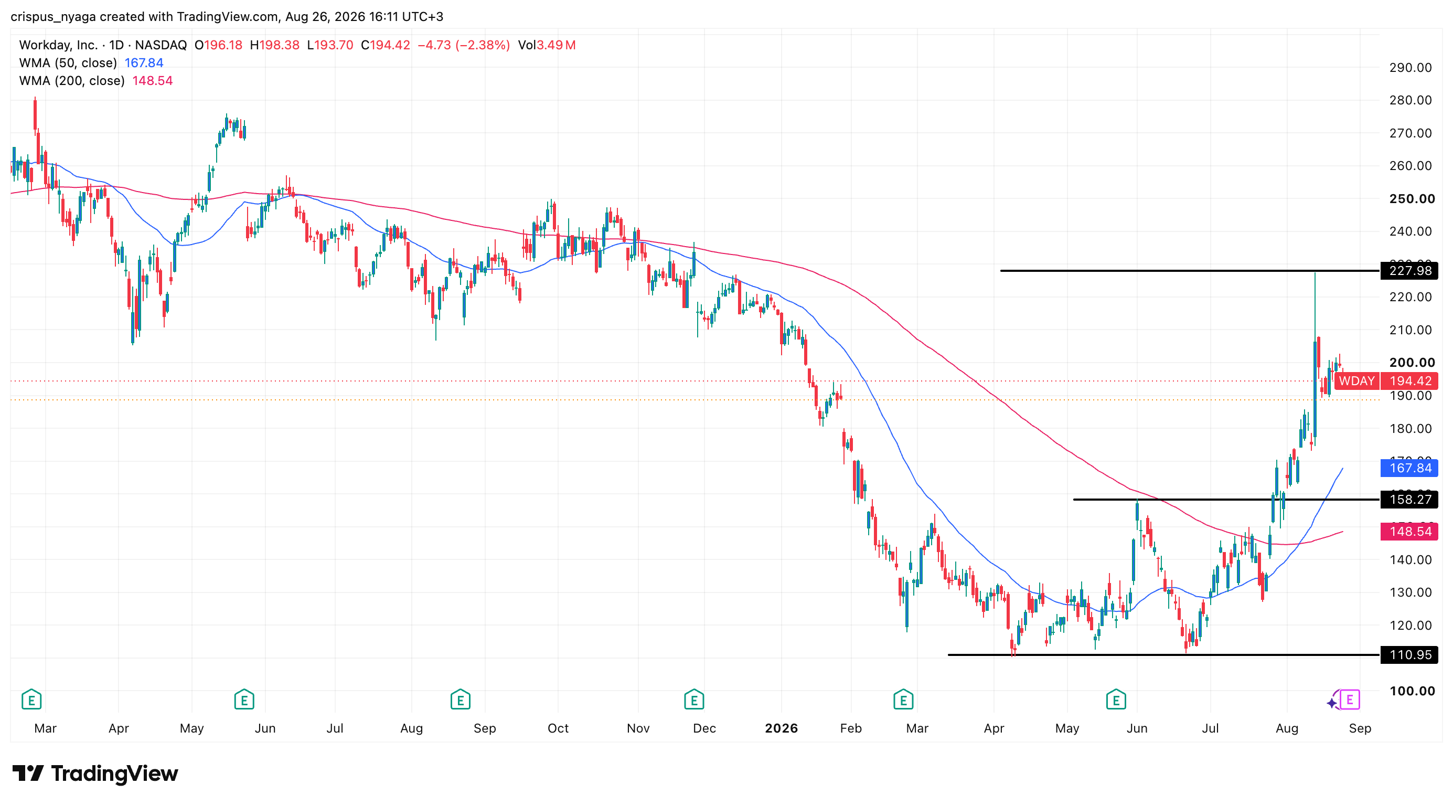Click the earnings E marker above the first Mar label
Viewport: 1453px width, 805px height.
[x=31, y=700]
